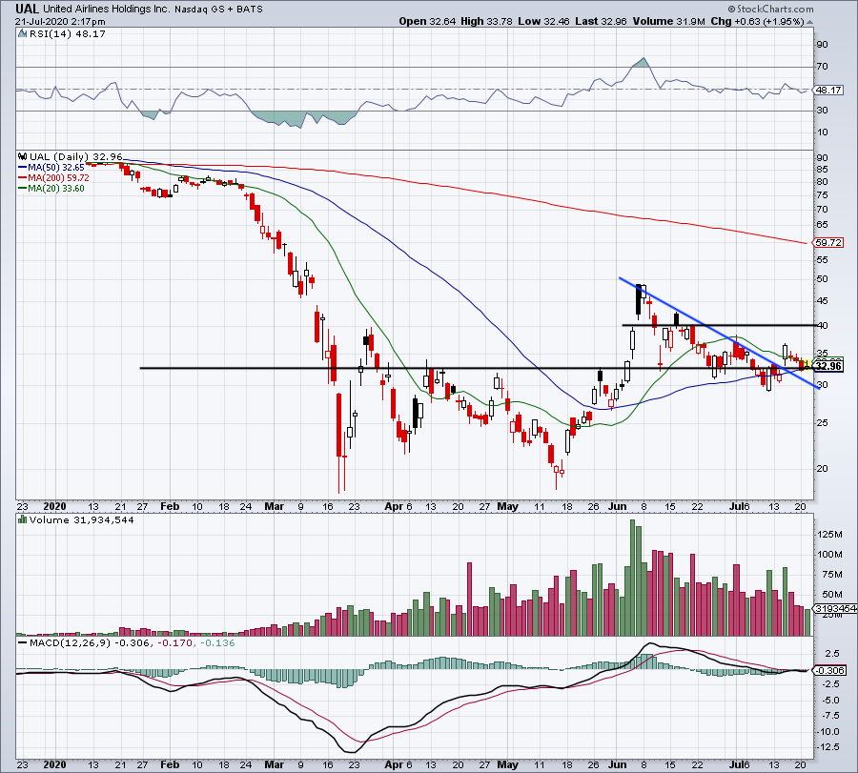858x773 pixels.
Task: Click the Volume 31.9M header value
Action: pyautogui.click(x=668, y=21)
